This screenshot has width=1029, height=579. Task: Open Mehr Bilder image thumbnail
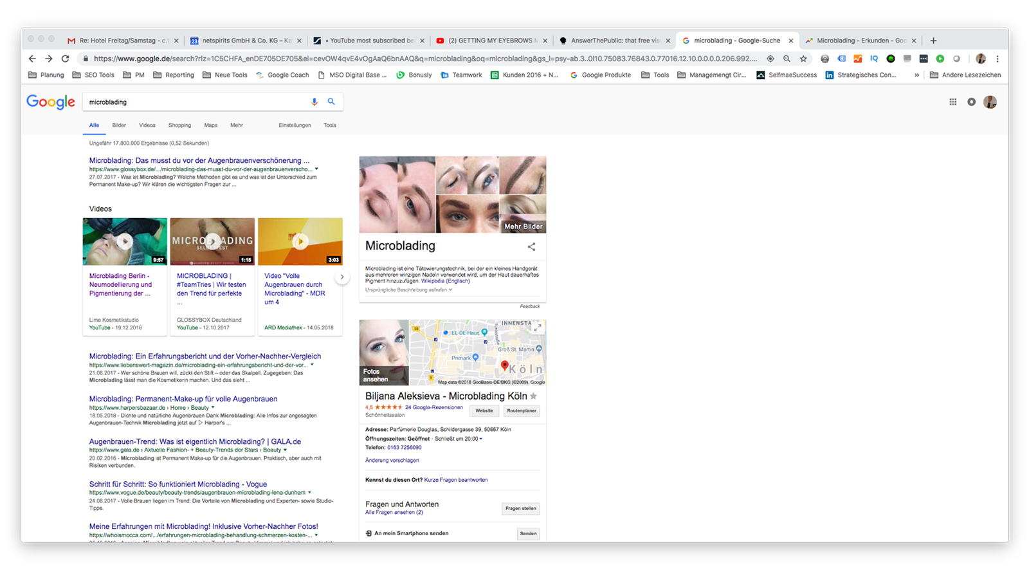click(523, 215)
